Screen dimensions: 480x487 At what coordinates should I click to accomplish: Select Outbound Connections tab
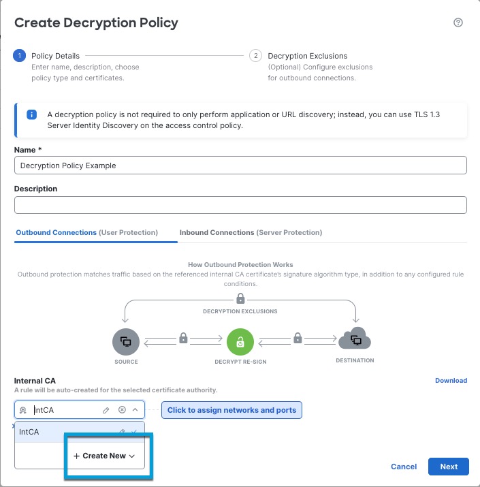[x=86, y=232]
